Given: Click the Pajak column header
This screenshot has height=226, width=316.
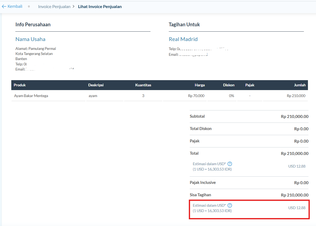Looking at the screenshot, I should click(250, 85).
